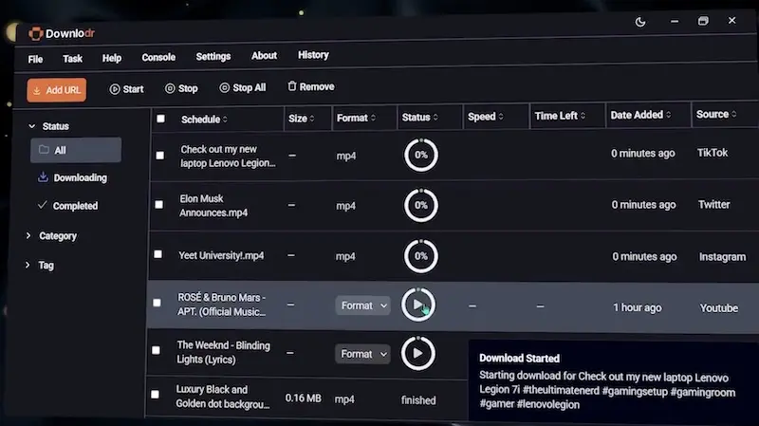Start the selected download
Viewport: 759px width, 426px height.
pos(126,89)
